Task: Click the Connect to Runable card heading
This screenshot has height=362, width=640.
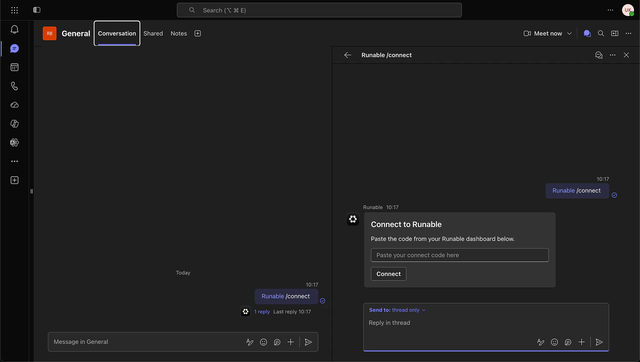Action: click(406, 224)
